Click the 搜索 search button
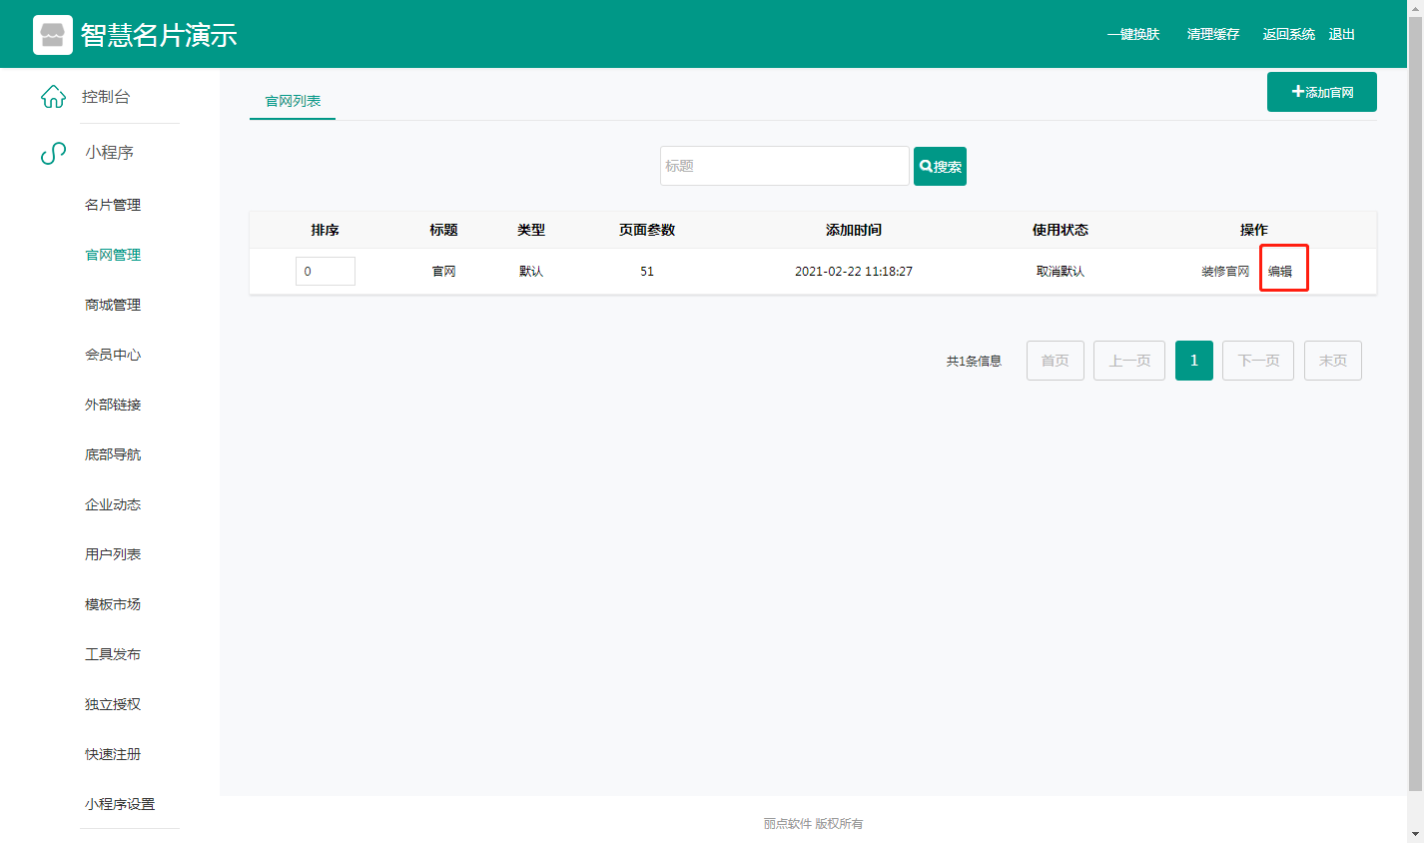Screen dimensions: 1424x843 tap(940, 167)
